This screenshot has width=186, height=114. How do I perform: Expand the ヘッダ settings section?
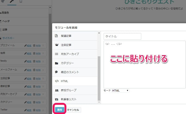click(x=24, y=21)
